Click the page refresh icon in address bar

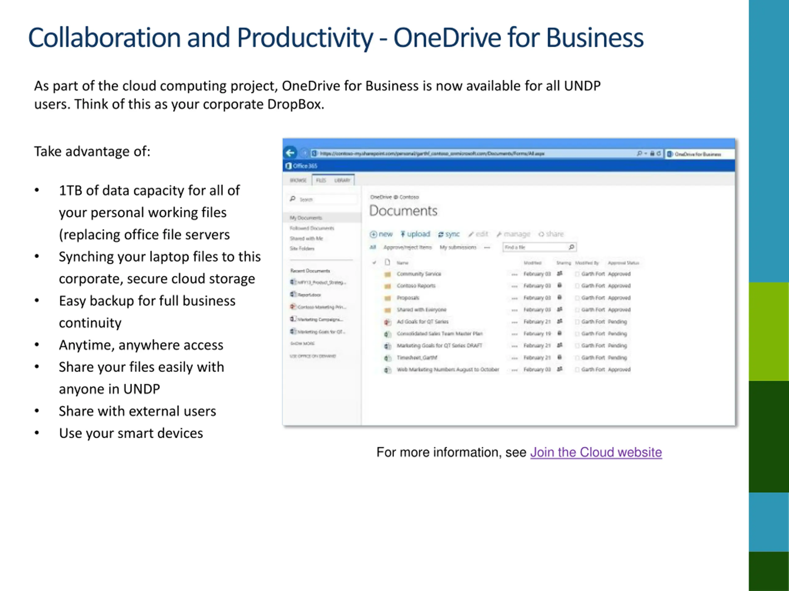(x=658, y=154)
